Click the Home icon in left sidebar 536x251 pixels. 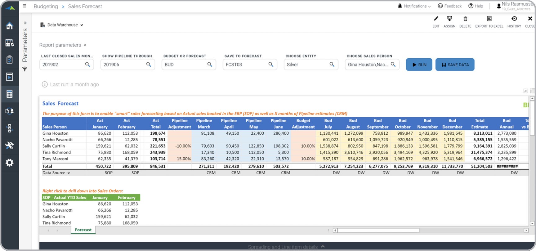click(x=10, y=26)
